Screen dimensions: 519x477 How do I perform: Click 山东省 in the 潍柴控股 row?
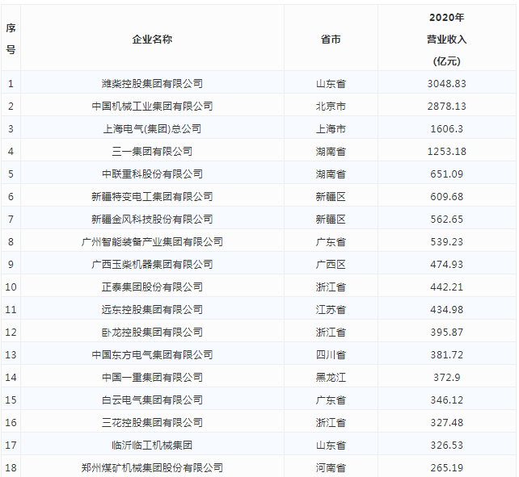pos(331,84)
